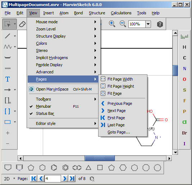Open the zoom percentage dropdown arrow
The height and width of the screenshot is (185, 192).
click(x=148, y=24)
